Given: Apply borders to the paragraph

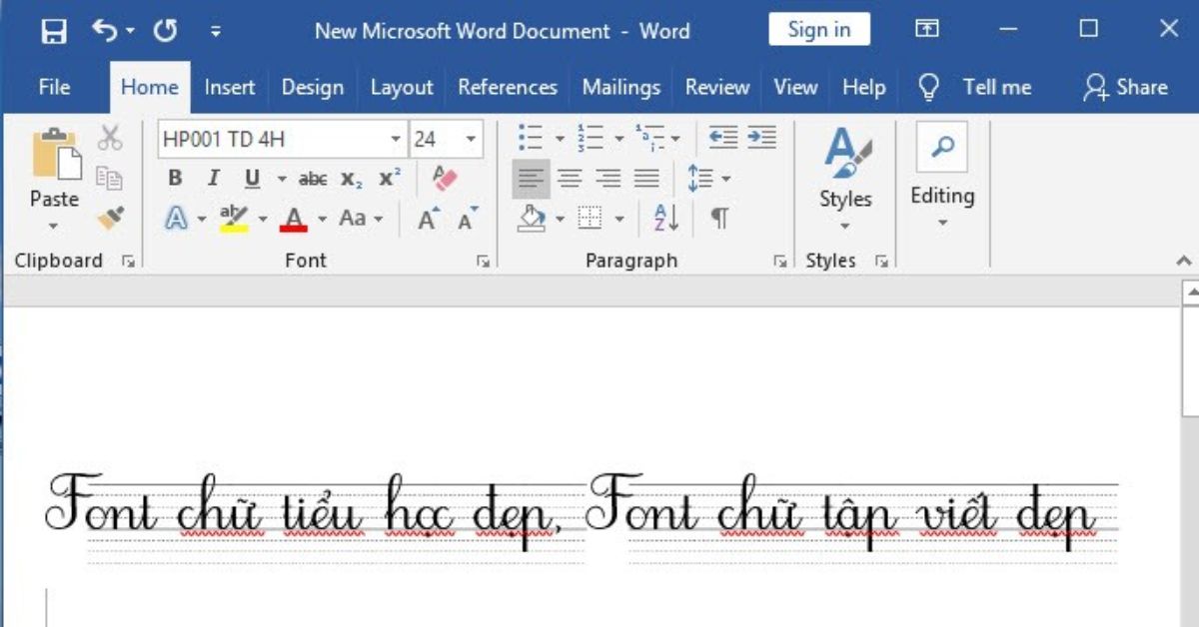Looking at the screenshot, I should click(x=591, y=218).
